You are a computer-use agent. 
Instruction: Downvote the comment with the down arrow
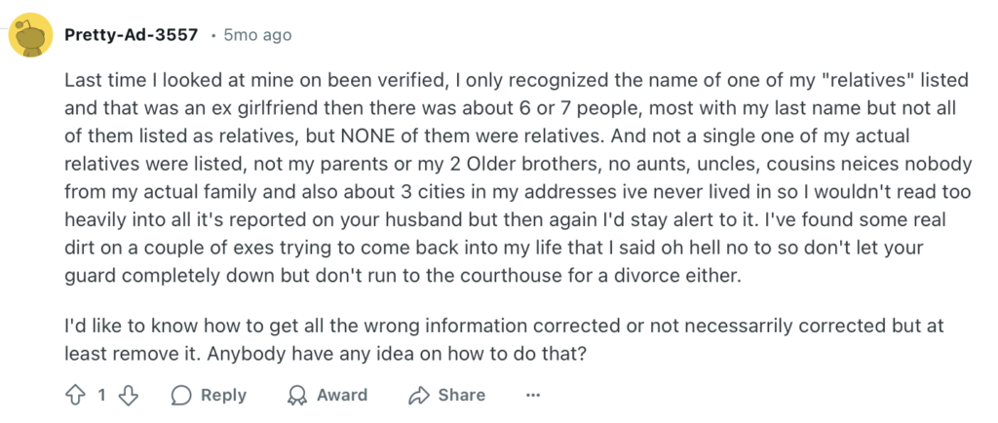click(129, 395)
